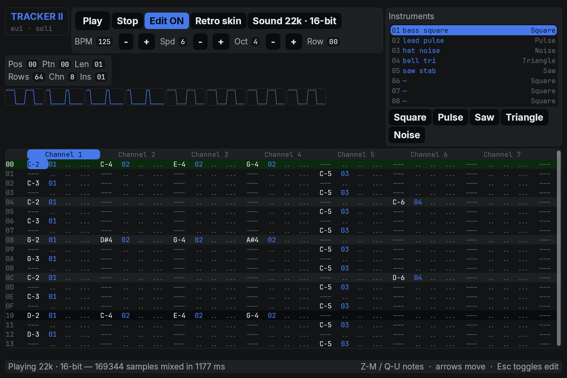Viewport: 567px width, 378px height.
Task: Click the Ptn value 00
Action: click(x=65, y=64)
